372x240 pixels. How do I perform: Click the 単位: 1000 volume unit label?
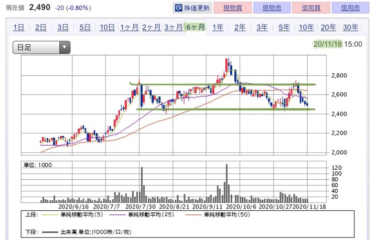click(38, 165)
